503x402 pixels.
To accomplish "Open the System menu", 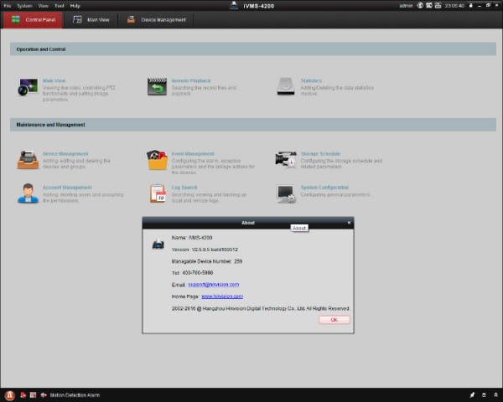I will [24, 6].
